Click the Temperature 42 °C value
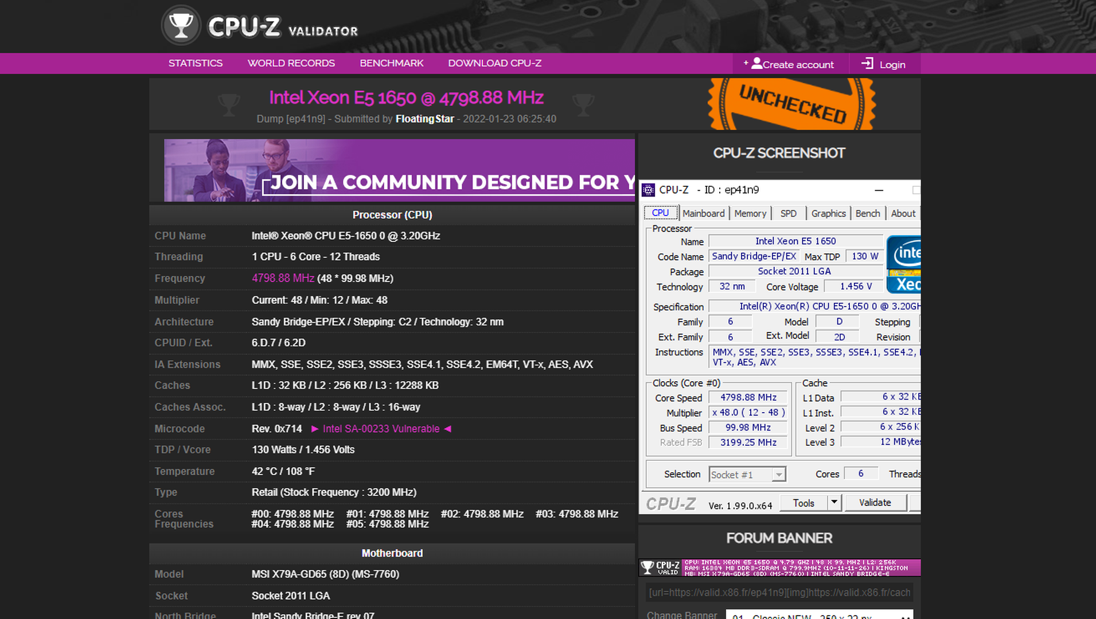This screenshot has width=1096, height=619. pos(283,471)
